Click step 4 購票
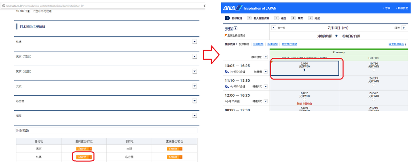Image resolution: width=414 pixels, height=162 pixels. coord(297,18)
